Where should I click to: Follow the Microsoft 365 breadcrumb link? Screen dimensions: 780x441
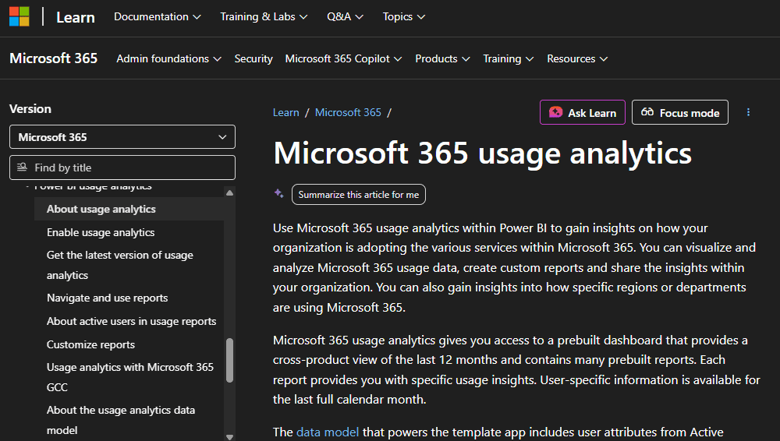tap(348, 112)
